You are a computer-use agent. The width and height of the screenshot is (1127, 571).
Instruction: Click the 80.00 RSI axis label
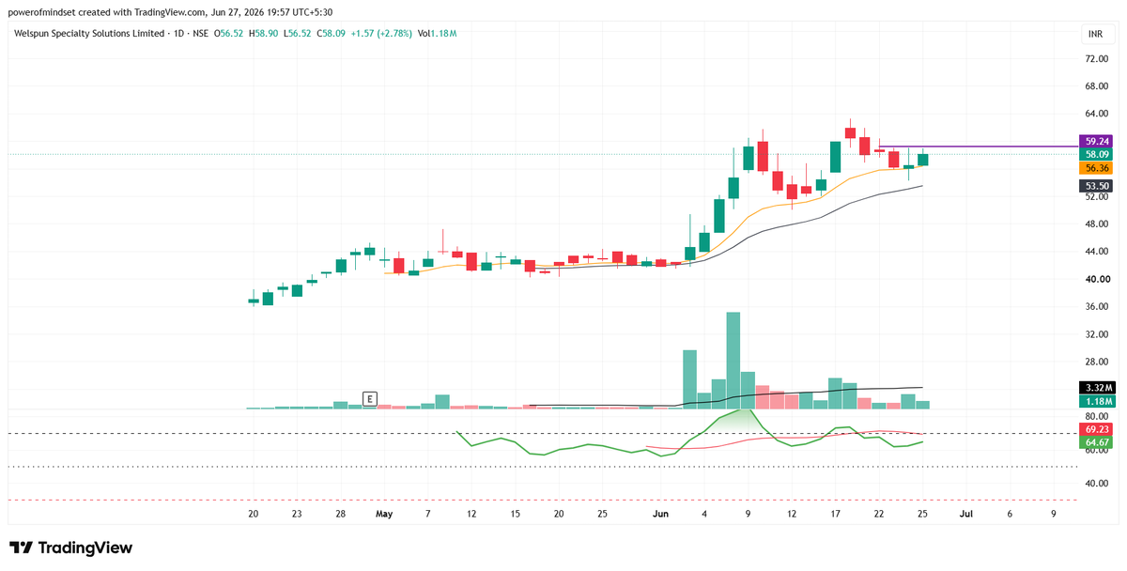pyautogui.click(x=1097, y=416)
